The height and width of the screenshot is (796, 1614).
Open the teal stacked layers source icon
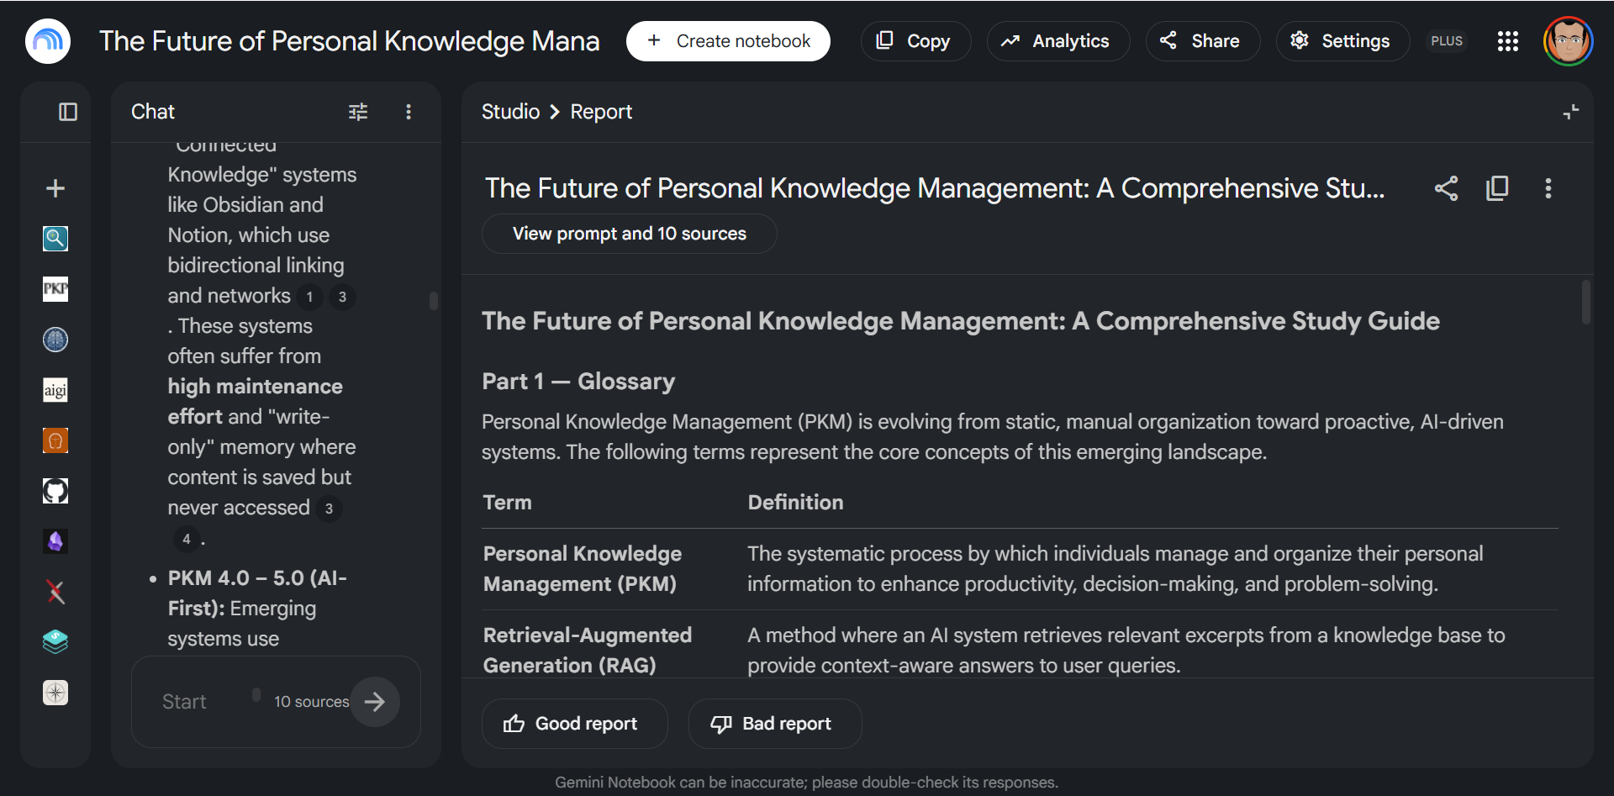(x=55, y=642)
